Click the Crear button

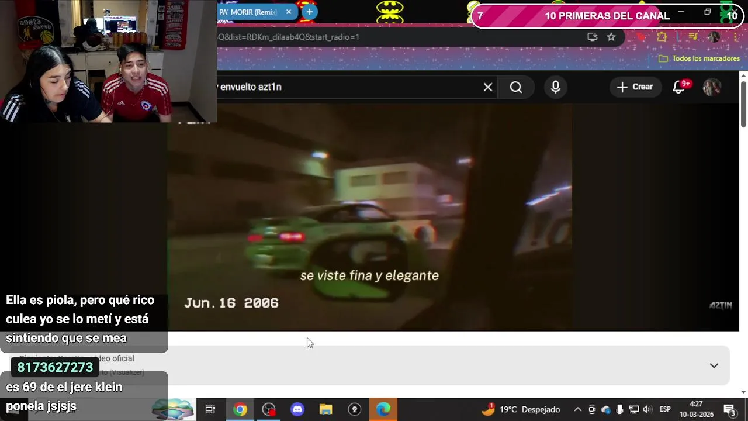point(635,87)
